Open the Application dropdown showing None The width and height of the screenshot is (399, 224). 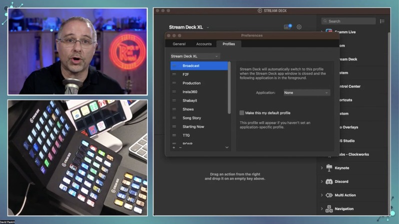(x=307, y=93)
